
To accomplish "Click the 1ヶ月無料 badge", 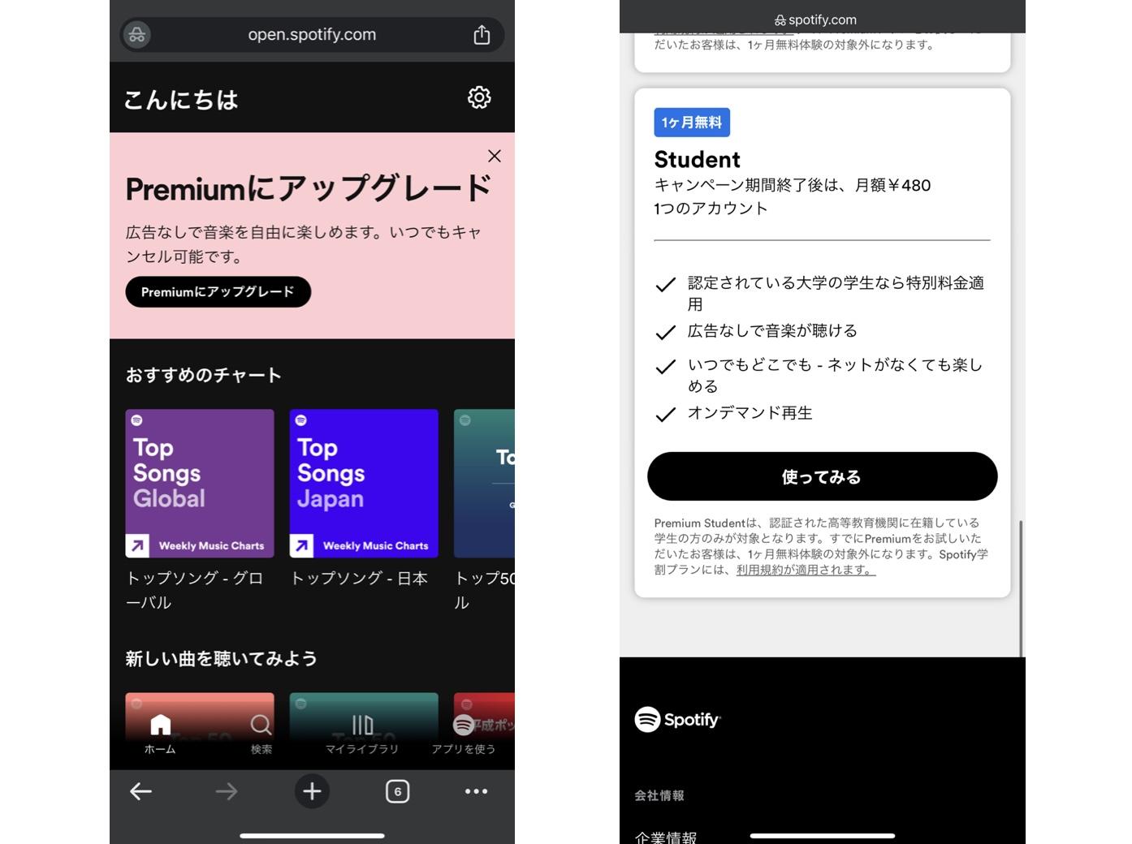I will tap(692, 123).
